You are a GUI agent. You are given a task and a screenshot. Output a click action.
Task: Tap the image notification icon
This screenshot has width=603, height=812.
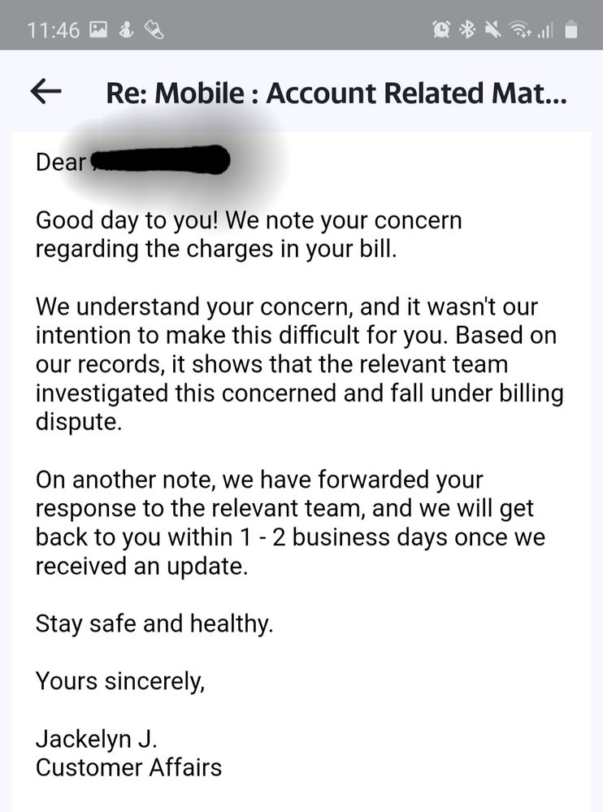click(x=98, y=30)
